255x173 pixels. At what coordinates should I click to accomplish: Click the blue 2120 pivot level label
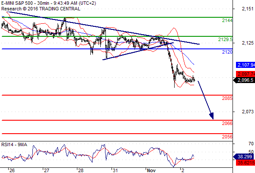point(227,52)
